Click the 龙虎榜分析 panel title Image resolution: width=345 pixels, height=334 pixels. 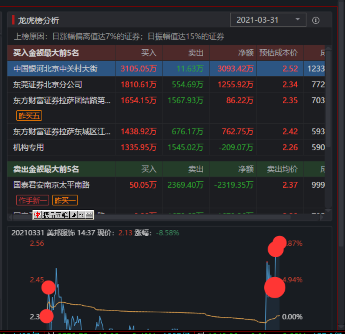pos(38,20)
